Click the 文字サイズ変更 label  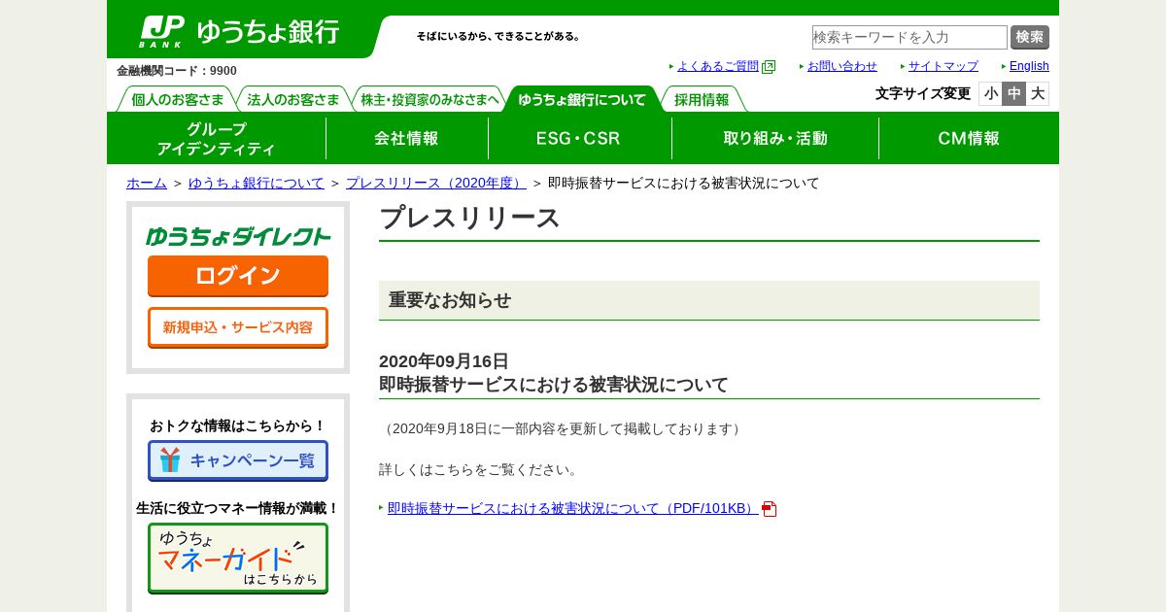point(923,93)
